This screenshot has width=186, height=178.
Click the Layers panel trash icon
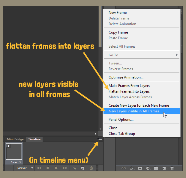[x=172, y=168]
